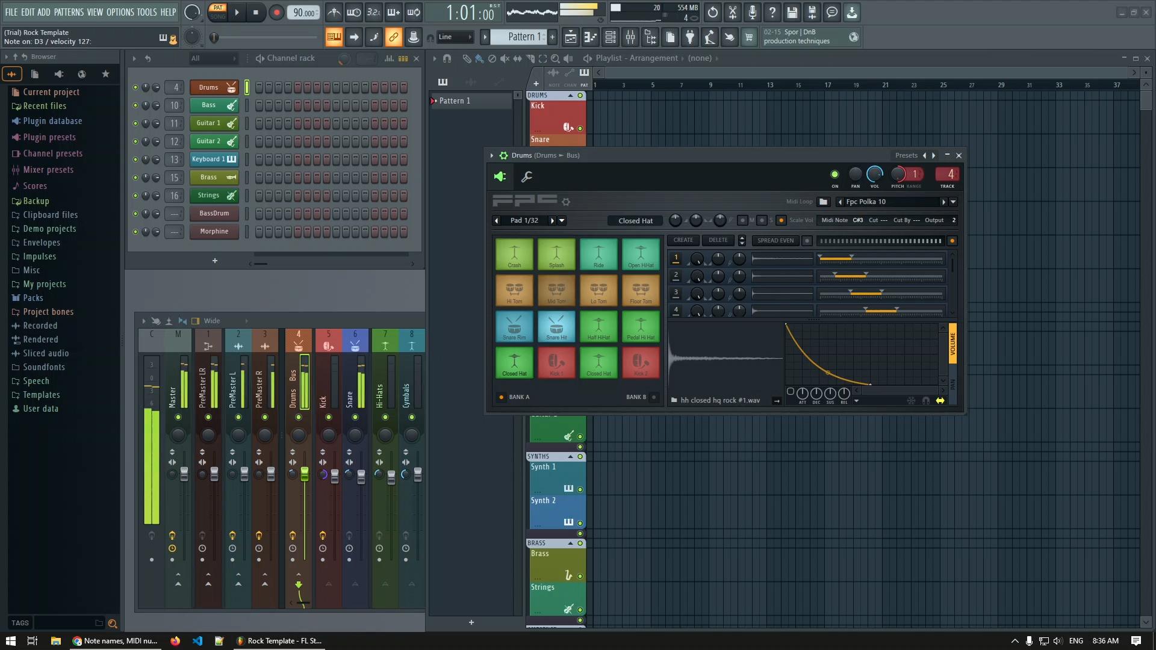Viewport: 1156px width, 650px height.
Task: Mute the Kick mixer track LED
Action: (x=328, y=417)
